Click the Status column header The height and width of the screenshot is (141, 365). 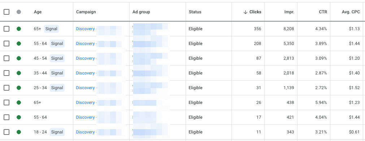point(195,12)
